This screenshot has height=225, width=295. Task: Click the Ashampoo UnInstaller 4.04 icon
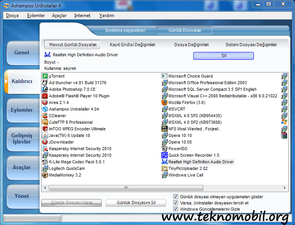coord(45,109)
